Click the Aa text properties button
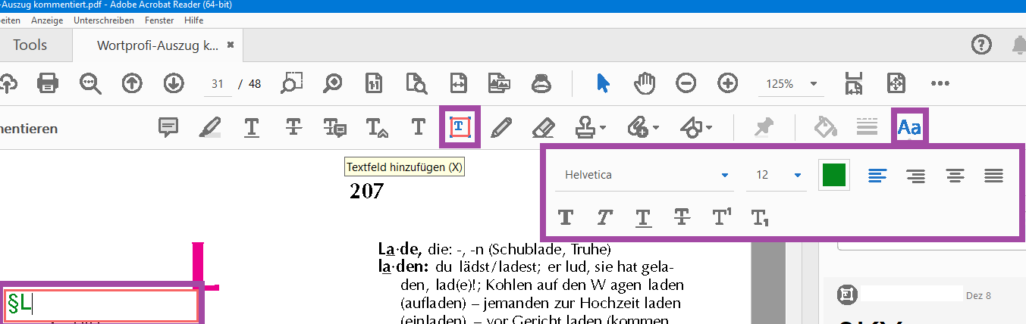The width and height of the screenshot is (1026, 324). coord(909,127)
